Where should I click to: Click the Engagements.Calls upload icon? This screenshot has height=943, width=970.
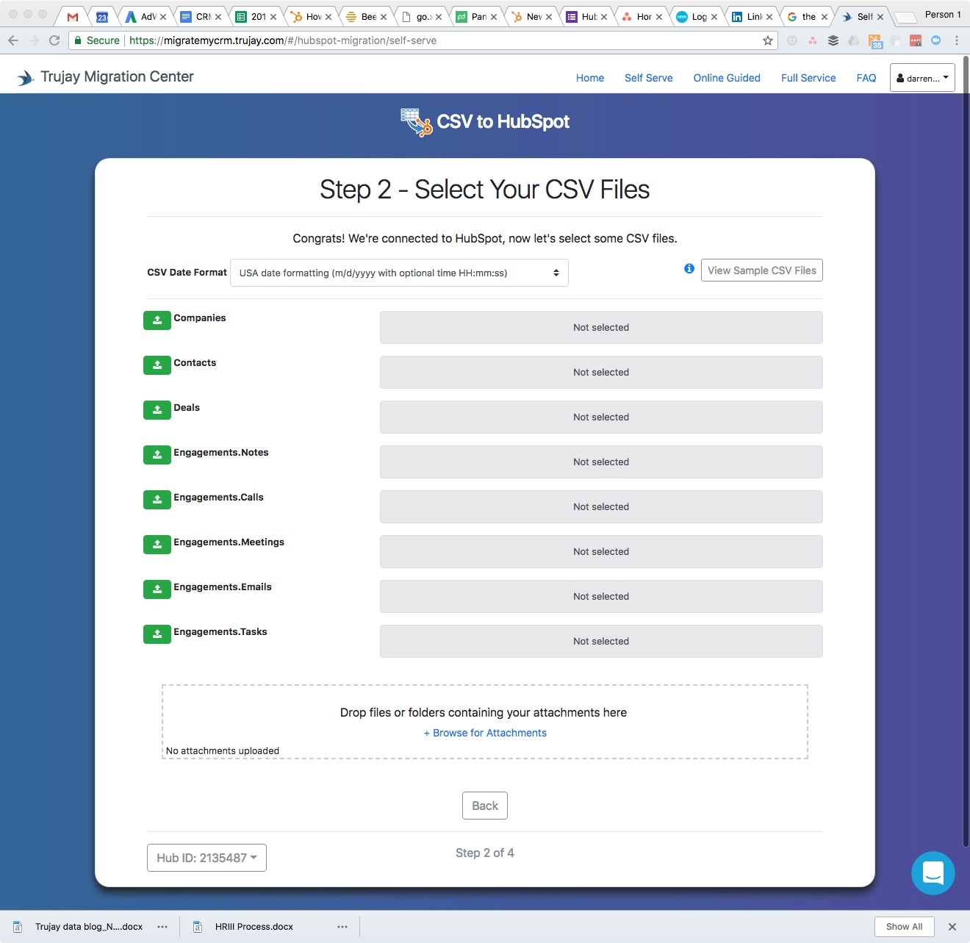(x=157, y=500)
